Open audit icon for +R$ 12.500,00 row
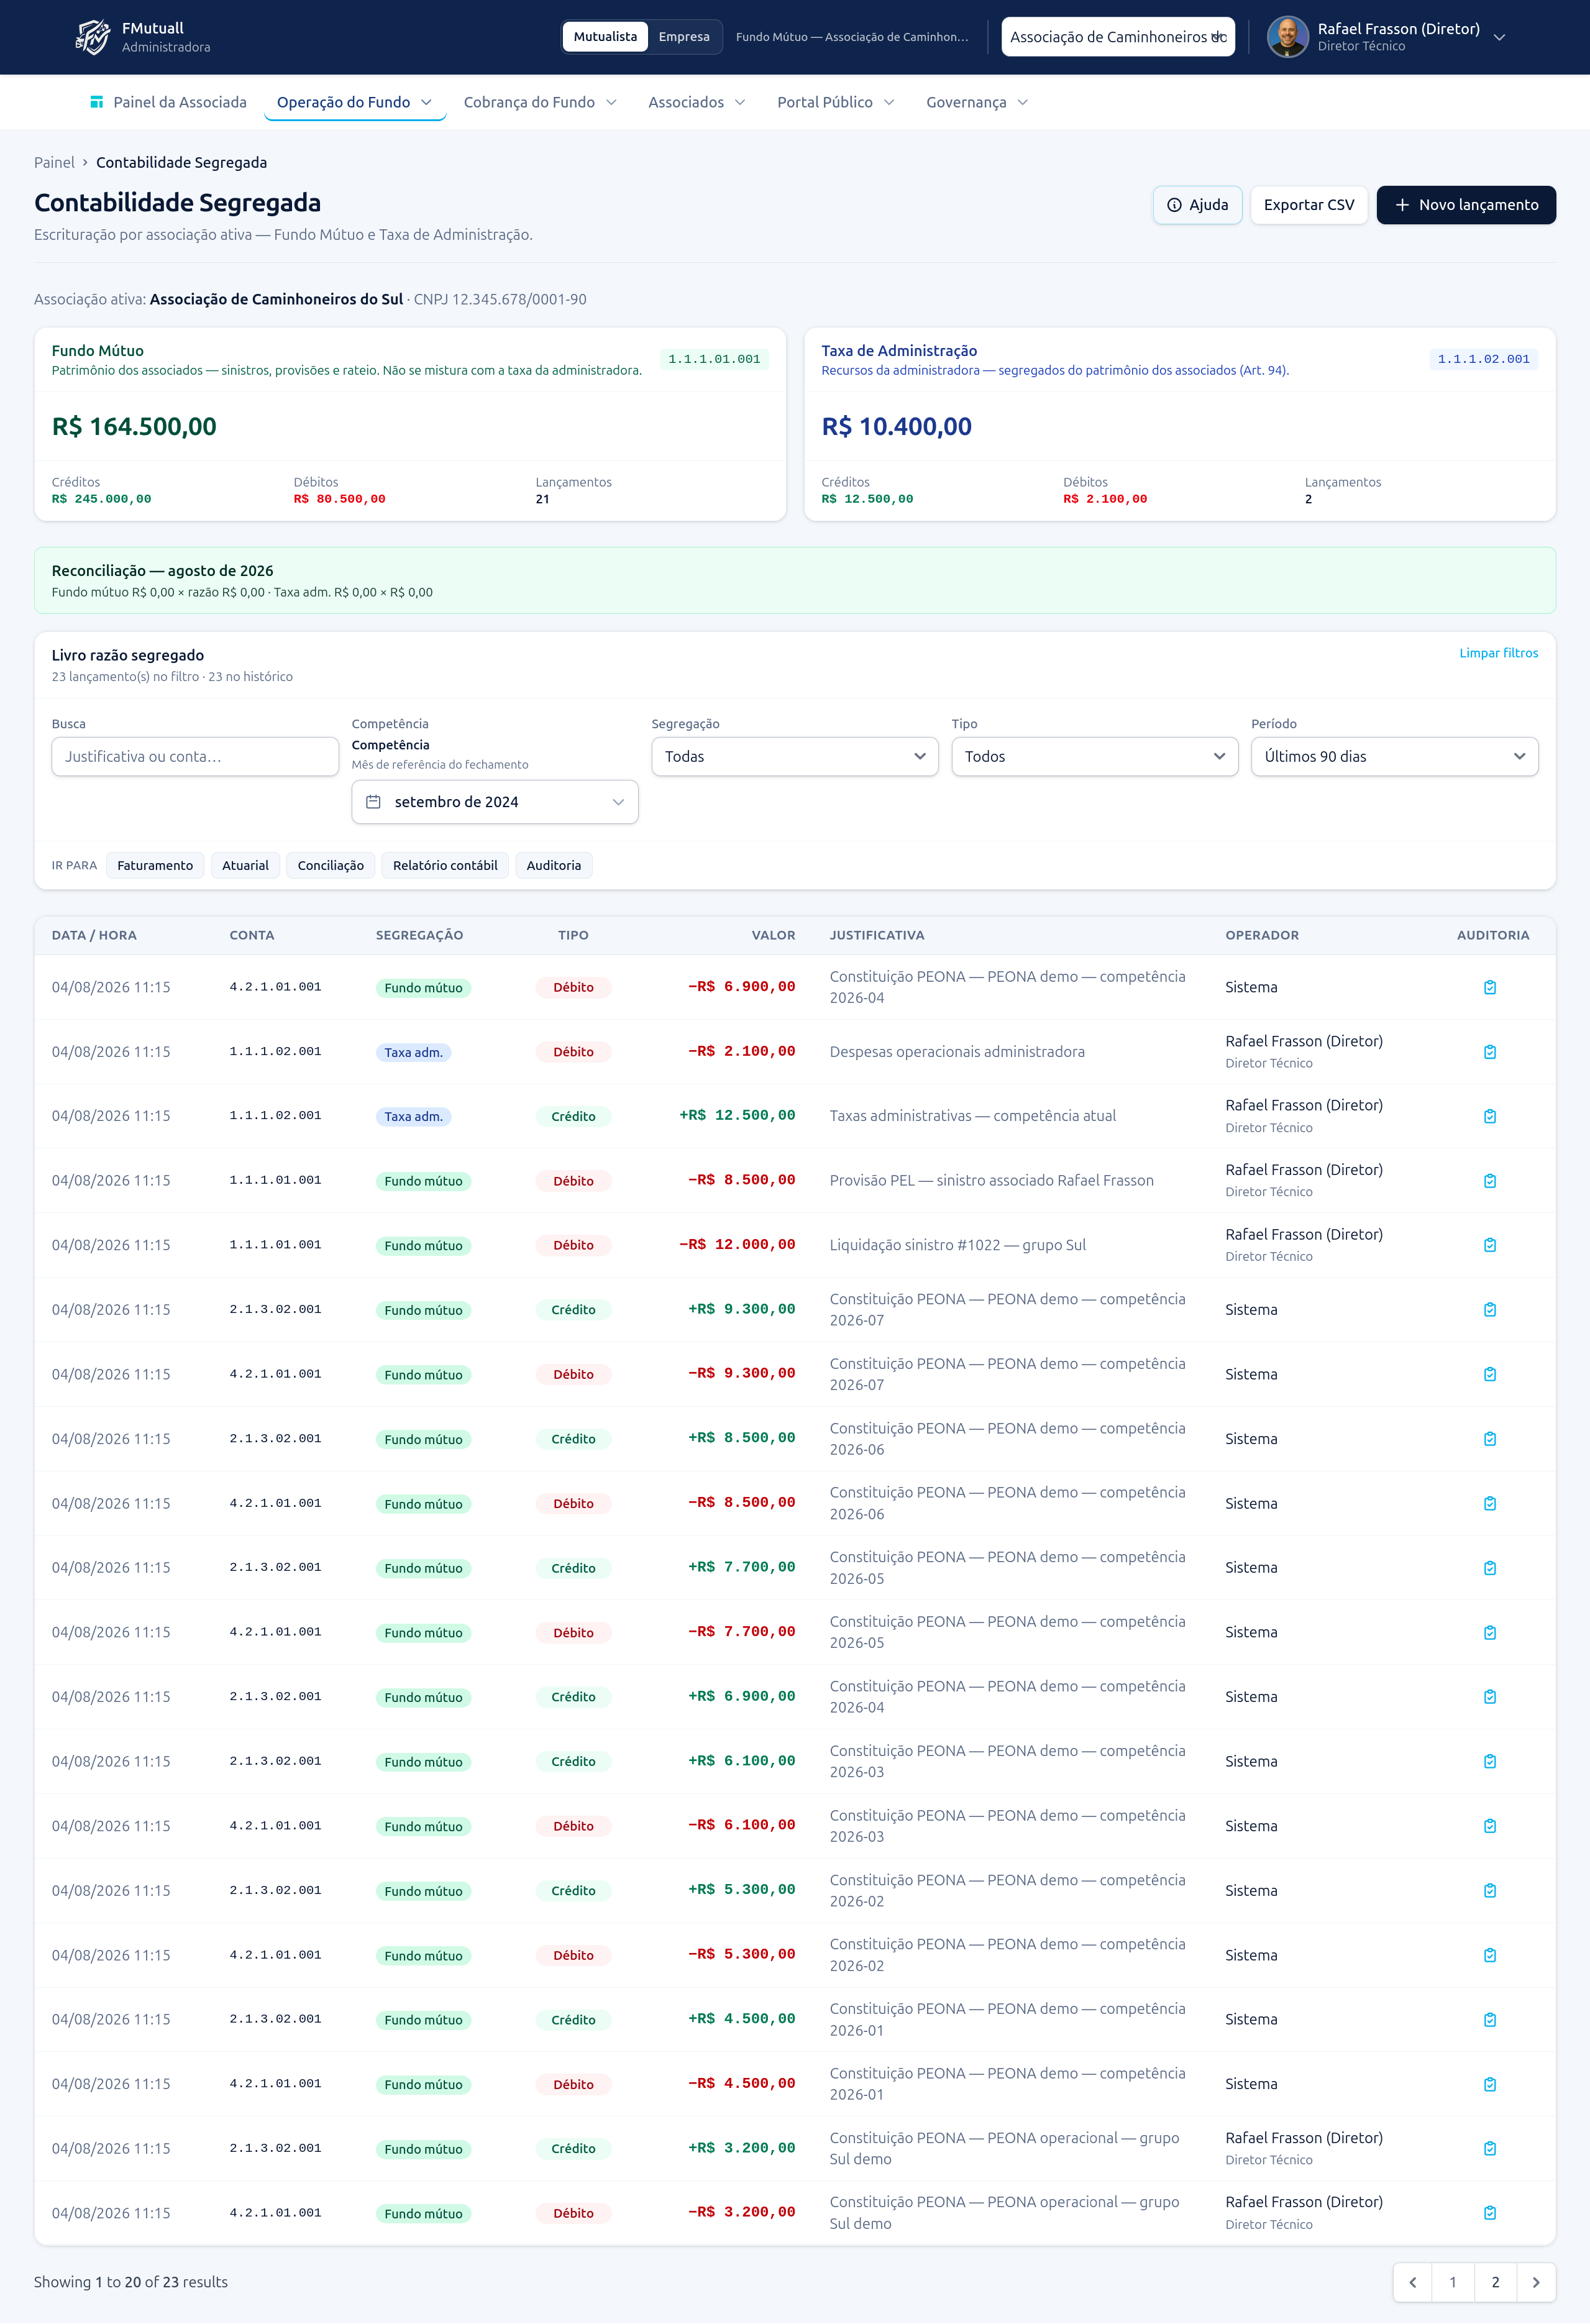This screenshot has height=2324, width=1590. [x=1490, y=1116]
